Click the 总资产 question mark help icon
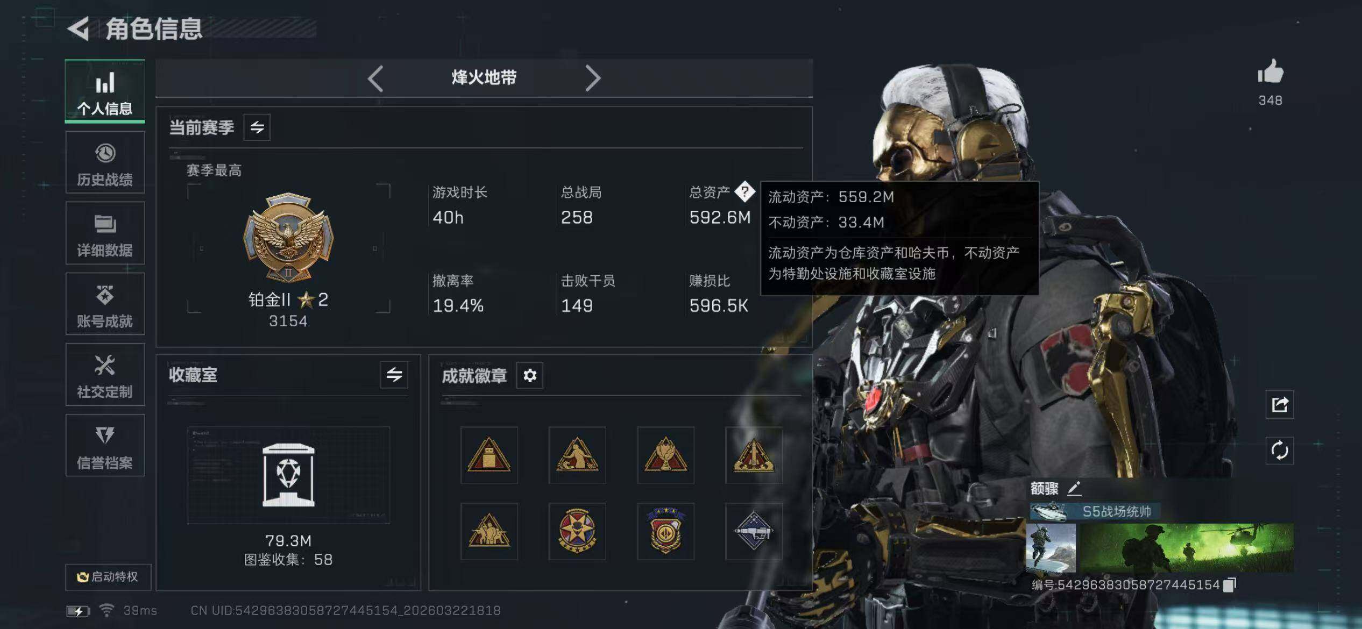Viewport: 1362px width, 629px height. tap(745, 191)
